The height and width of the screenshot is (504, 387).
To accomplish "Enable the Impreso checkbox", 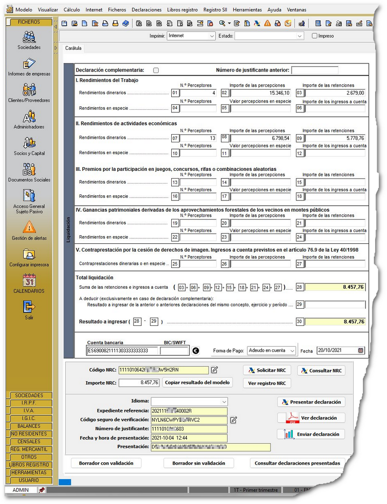I will pyautogui.click(x=314, y=36).
